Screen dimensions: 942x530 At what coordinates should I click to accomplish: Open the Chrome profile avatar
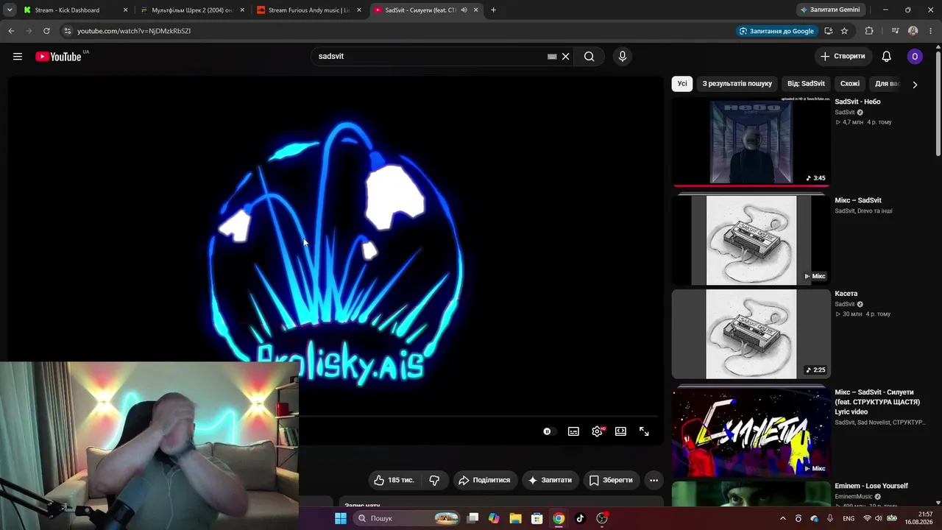pos(913,31)
